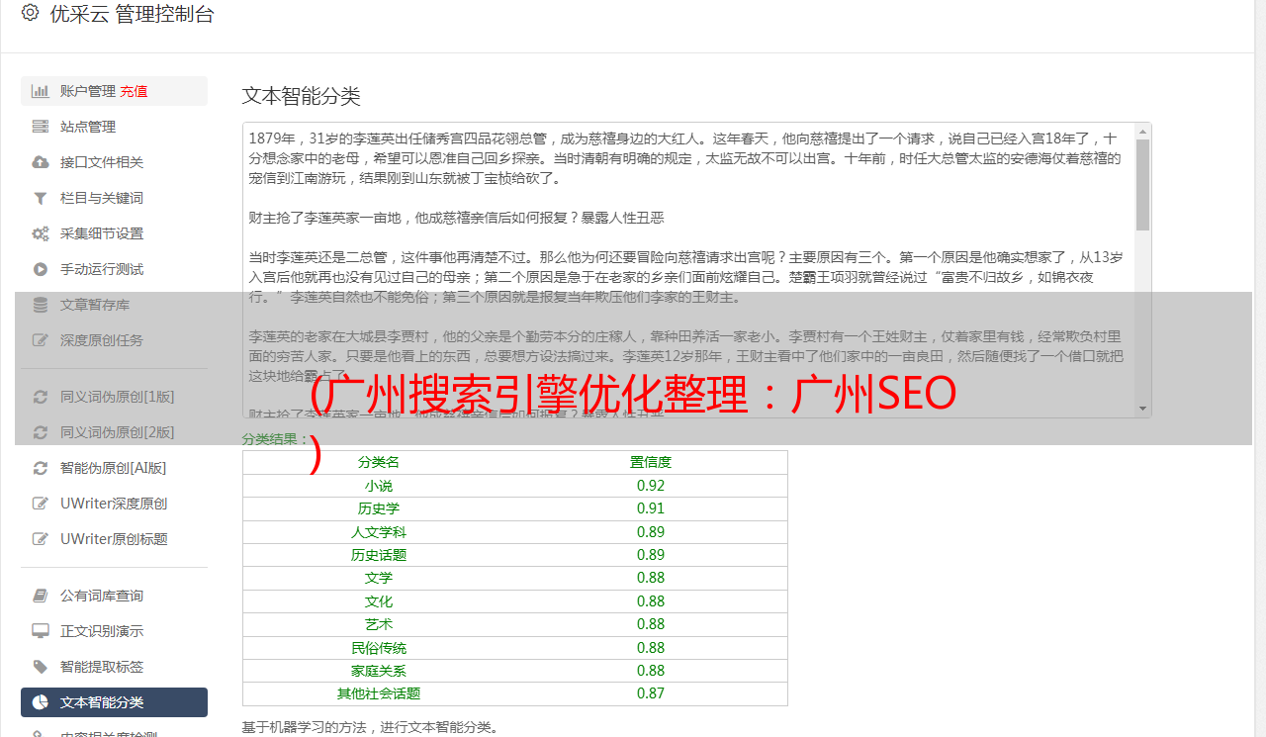Click the book icon for 公有词库查询
The image size is (1266, 737).
41,596
